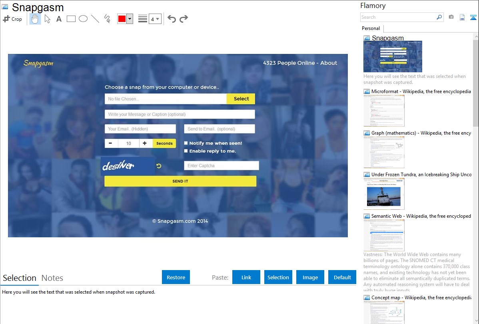Click the Default paste button
479x324 pixels.
[342, 277]
